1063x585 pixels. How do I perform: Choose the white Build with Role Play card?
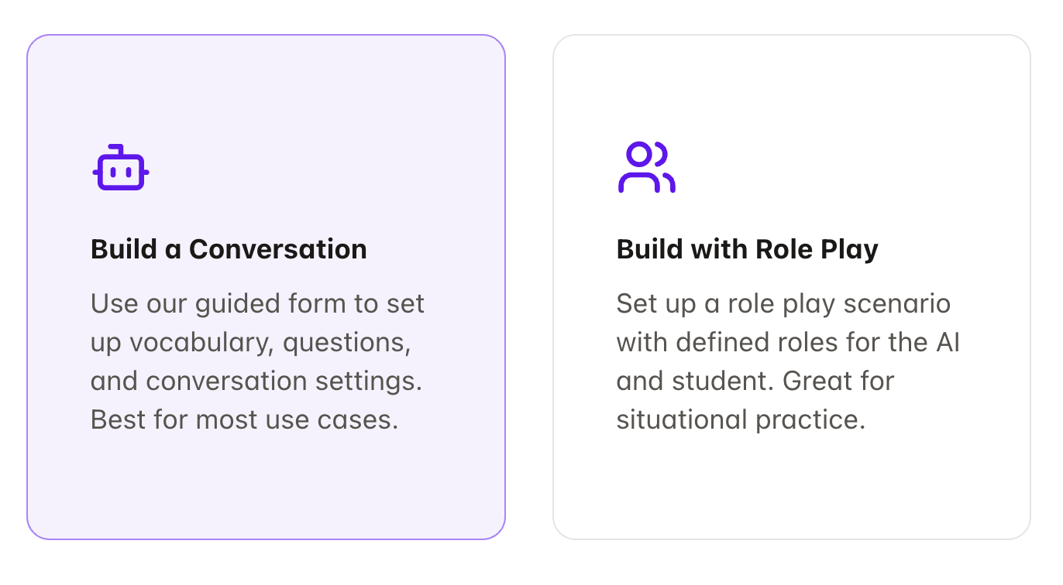coord(792,287)
